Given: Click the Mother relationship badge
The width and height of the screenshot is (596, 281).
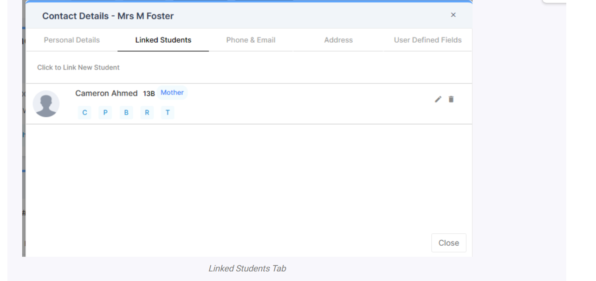Looking at the screenshot, I should tap(172, 93).
